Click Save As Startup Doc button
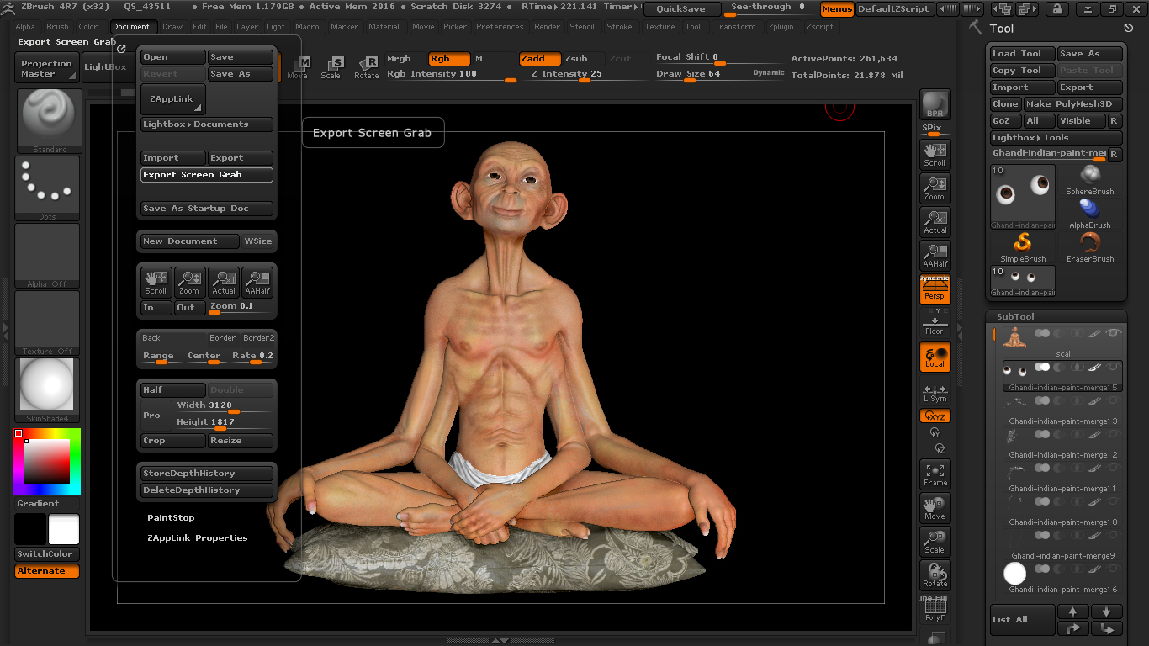Image resolution: width=1149 pixels, height=646 pixels. (x=207, y=209)
